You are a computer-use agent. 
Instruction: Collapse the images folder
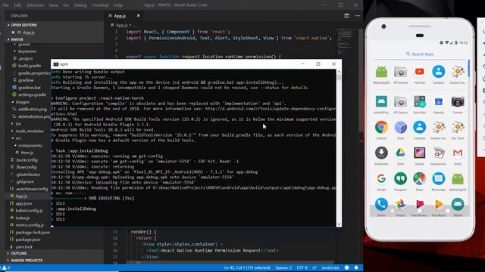pyautogui.click(x=22, y=102)
